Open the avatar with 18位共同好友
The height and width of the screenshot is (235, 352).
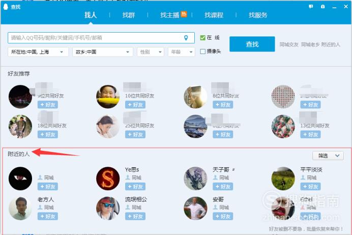click(x=20, y=126)
